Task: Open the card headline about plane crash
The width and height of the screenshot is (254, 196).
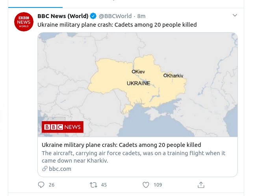Action: click(121, 145)
